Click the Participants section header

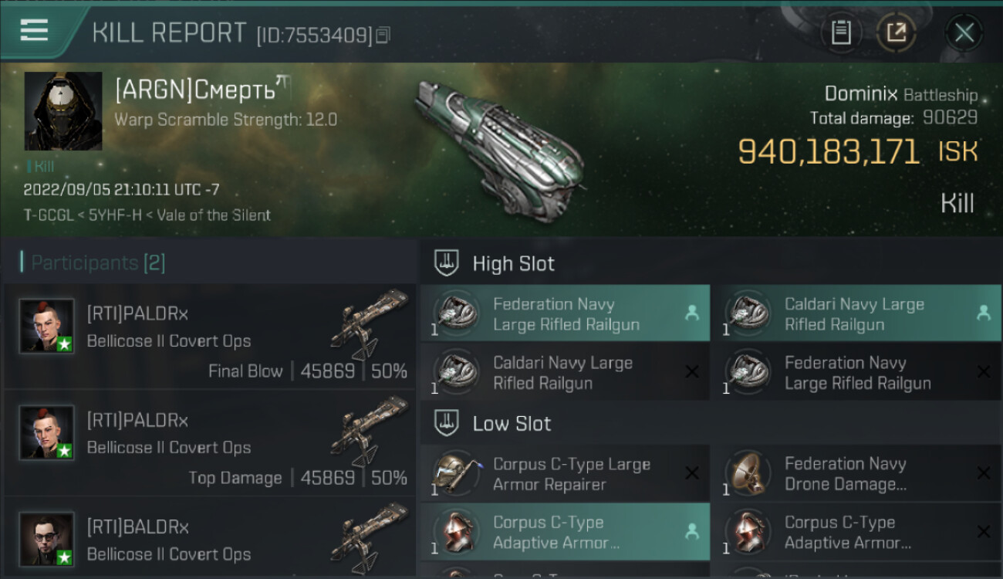click(94, 262)
